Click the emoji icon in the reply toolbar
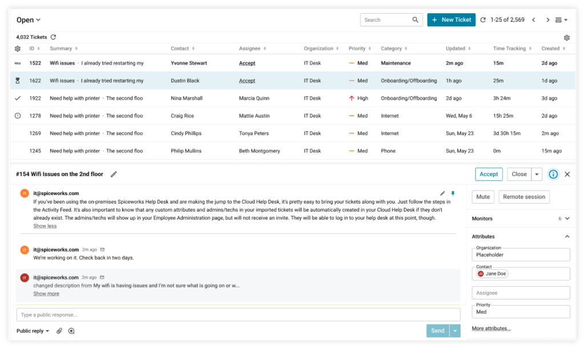The height and width of the screenshot is (349, 585). tap(71, 331)
